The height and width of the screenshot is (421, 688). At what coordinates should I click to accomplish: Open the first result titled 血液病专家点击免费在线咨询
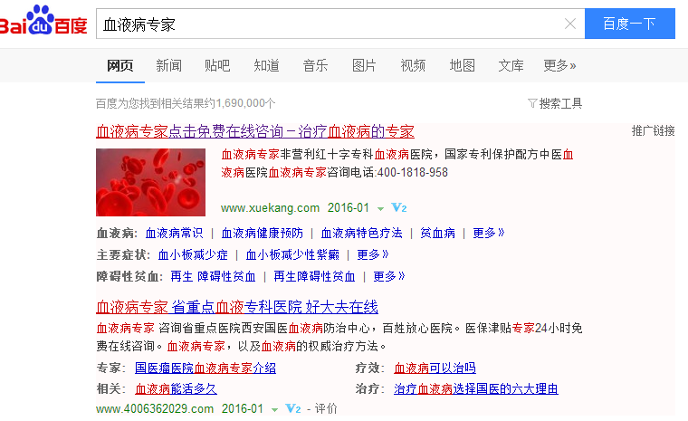pos(255,131)
